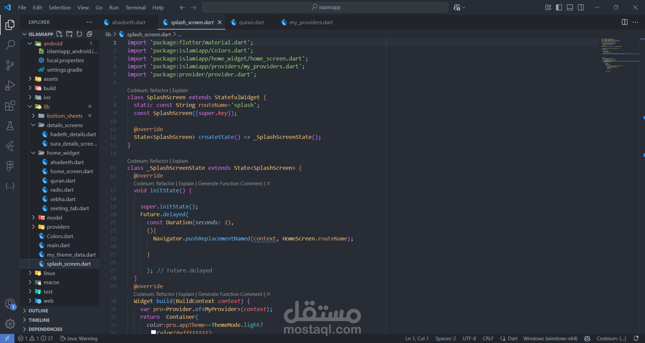
Task: Click errors and warnings count in status bar
Action: (x=35, y=338)
